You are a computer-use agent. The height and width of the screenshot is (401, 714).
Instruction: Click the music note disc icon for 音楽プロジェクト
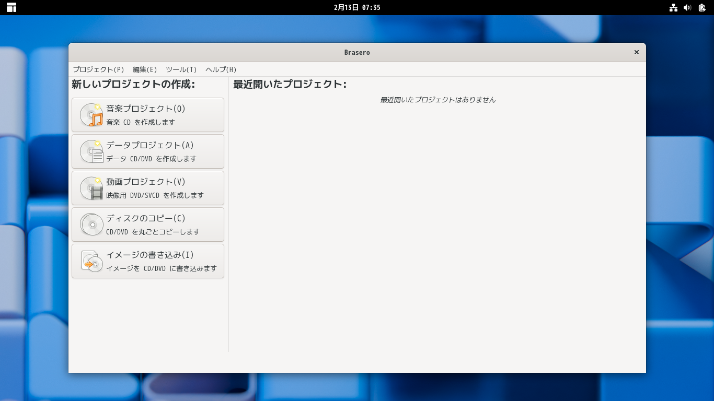pyautogui.click(x=91, y=115)
